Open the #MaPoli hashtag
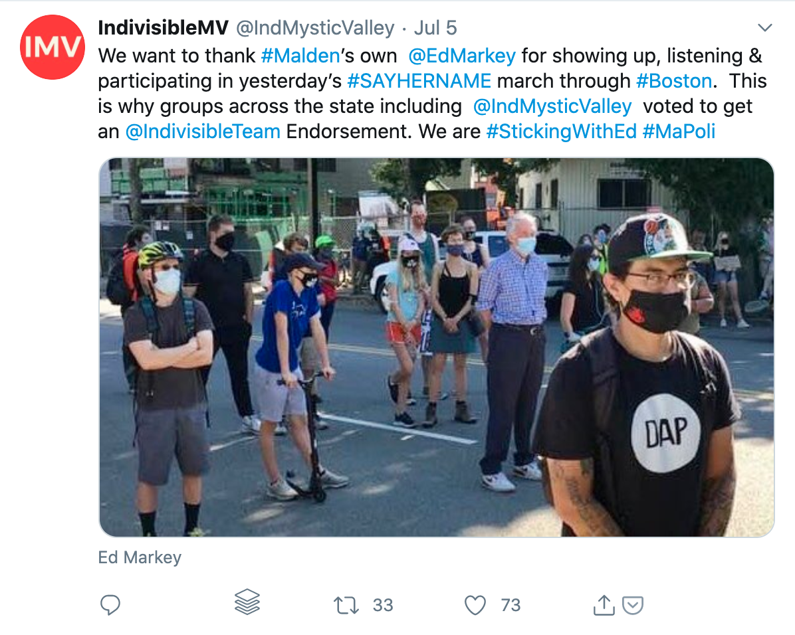This screenshot has width=795, height=635. 679,132
